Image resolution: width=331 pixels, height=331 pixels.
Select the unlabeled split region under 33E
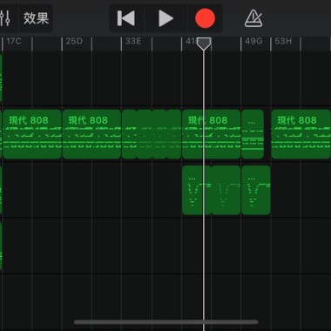(152, 134)
